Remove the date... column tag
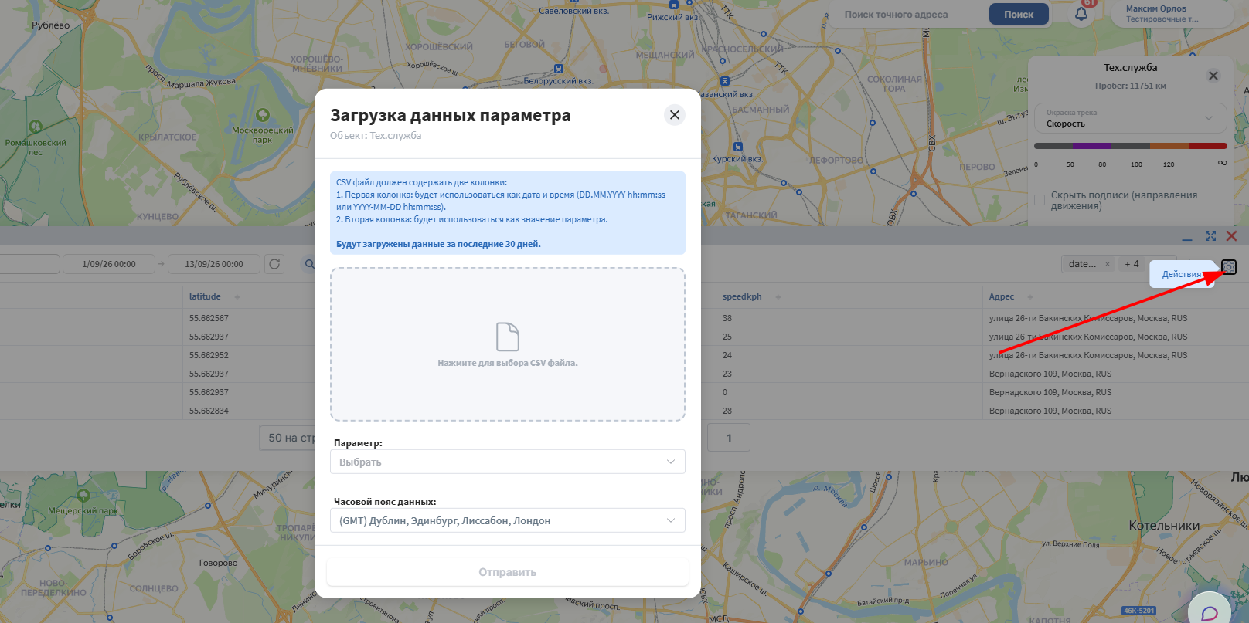1249x623 pixels. click(x=1108, y=264)
